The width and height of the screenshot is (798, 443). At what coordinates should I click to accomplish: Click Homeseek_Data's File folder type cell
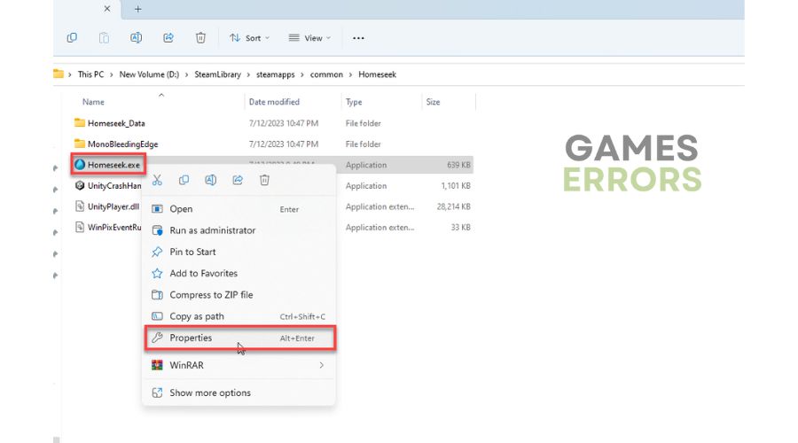point(363,123)
